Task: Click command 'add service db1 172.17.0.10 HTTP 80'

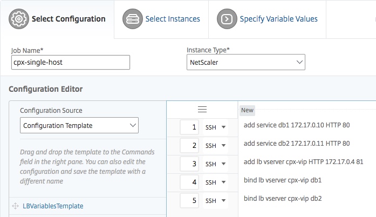Action: pyautogui.click(x=297, y=125)
